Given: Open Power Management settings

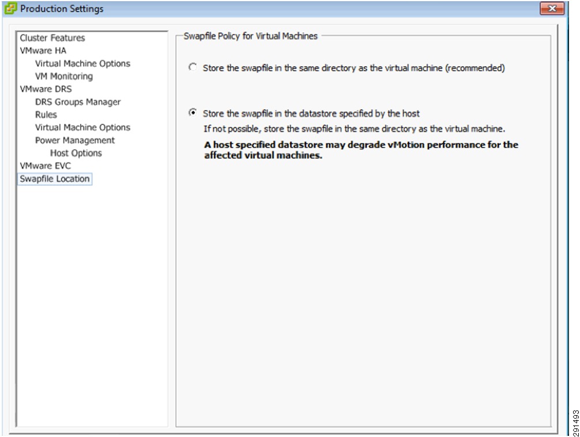Looking at the screenshot, I should pos(75,140).
